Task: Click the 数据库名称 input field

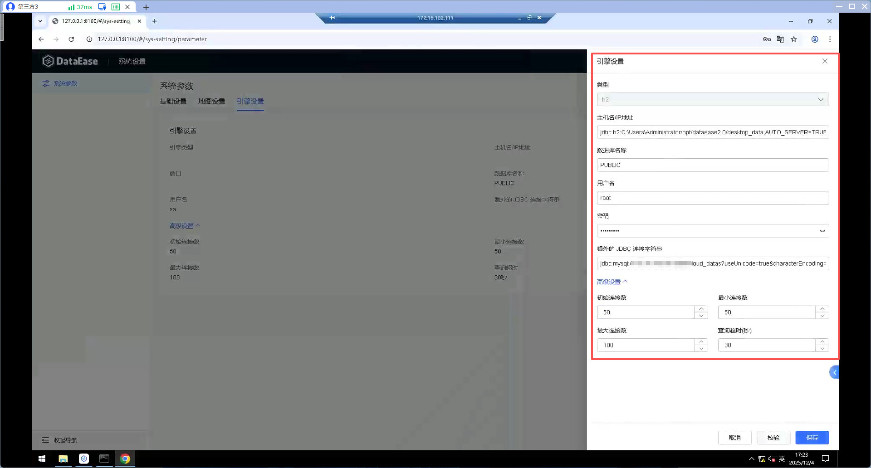Action: tap(713, 165)
